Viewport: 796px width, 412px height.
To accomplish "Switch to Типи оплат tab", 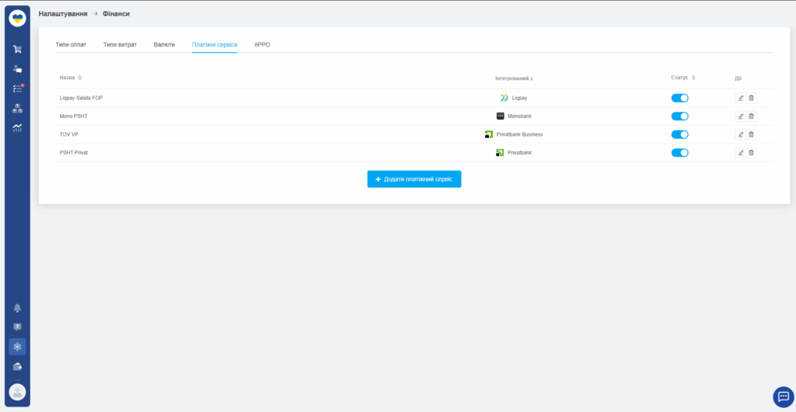I will pyautogui.click(x=71, y=44).
